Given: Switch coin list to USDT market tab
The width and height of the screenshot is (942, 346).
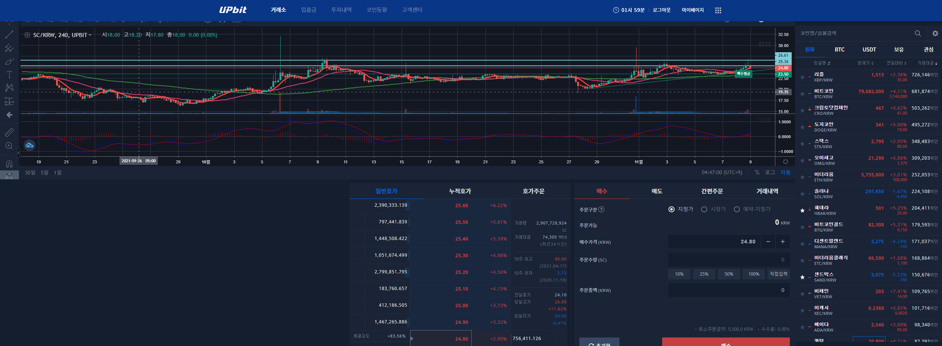Looking at the screenshot, I should 869,50.
